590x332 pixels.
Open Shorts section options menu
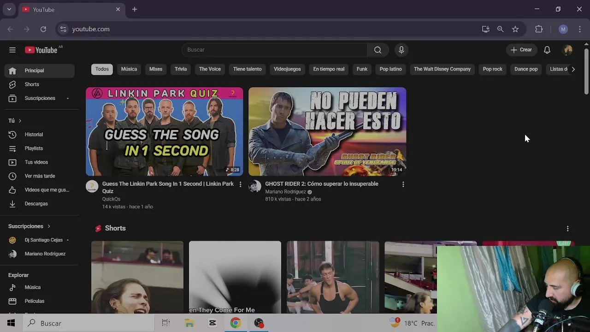(568, 229)
